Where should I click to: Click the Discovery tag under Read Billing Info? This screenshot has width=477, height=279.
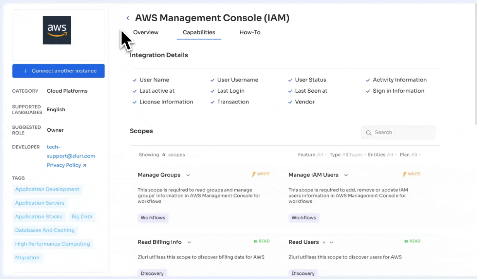[152, 274]
